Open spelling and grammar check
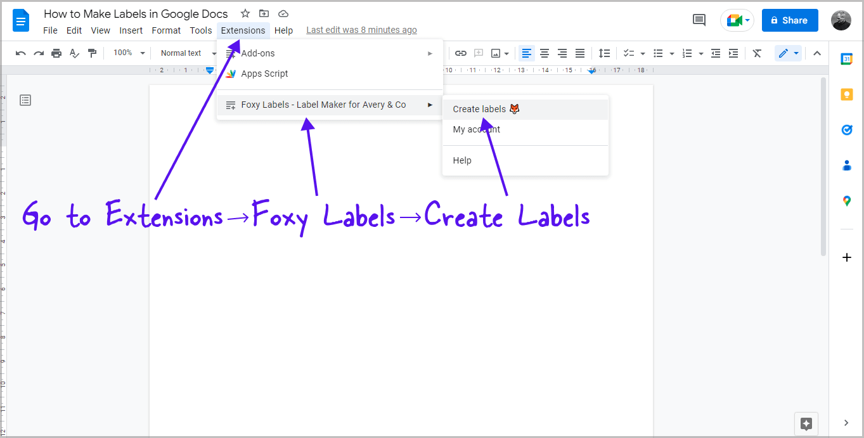Screen dimensions: 864x438 (74, 53)
